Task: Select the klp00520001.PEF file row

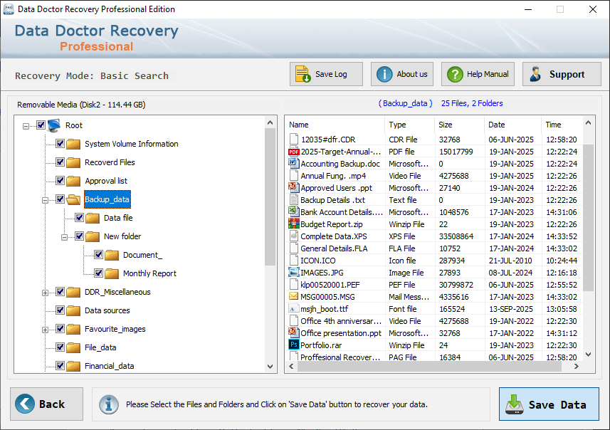Action: coord(435,285)
